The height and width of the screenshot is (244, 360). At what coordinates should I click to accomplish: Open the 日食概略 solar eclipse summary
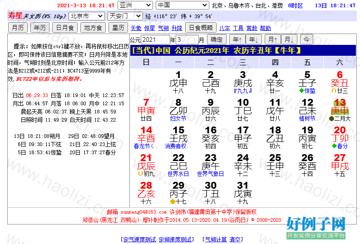click(201, 28)
